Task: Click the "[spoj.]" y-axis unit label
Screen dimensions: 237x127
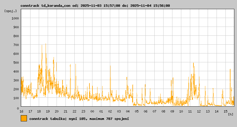Action: (x=11, y=11)
